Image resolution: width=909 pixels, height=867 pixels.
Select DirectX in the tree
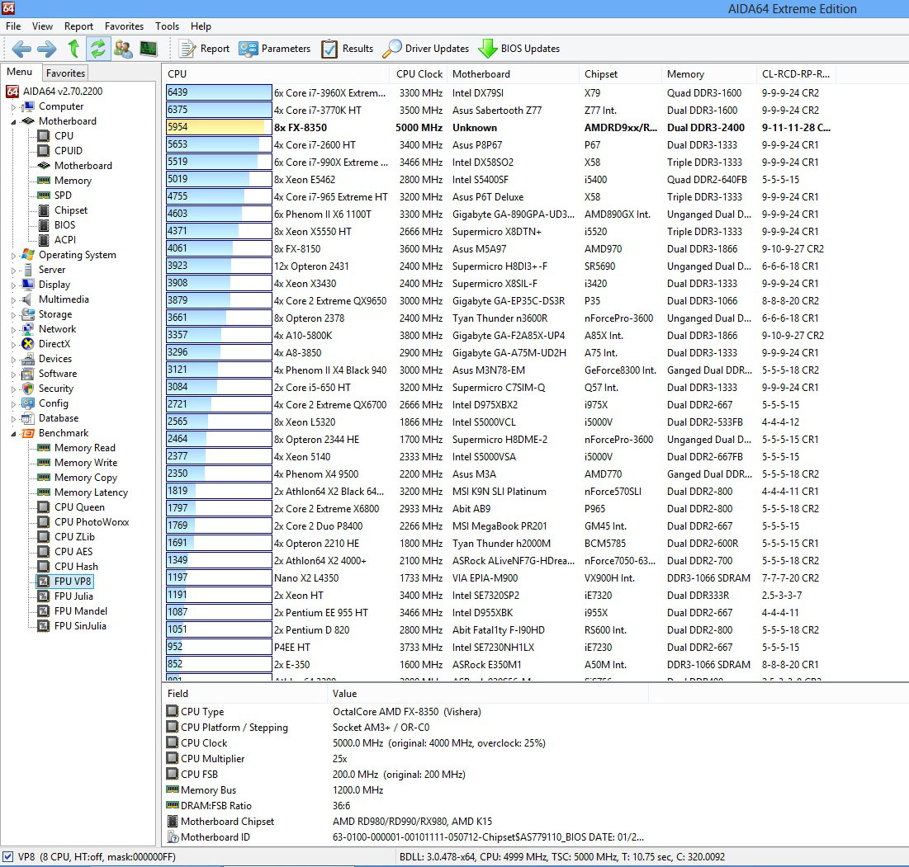45,343
